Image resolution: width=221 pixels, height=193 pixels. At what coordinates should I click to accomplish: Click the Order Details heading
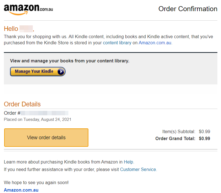point(22,104)
